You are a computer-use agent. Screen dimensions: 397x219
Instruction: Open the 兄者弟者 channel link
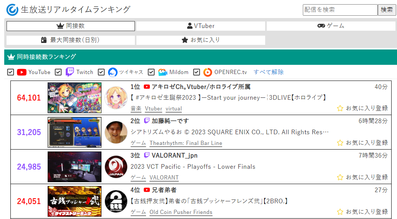pos(164,190)
